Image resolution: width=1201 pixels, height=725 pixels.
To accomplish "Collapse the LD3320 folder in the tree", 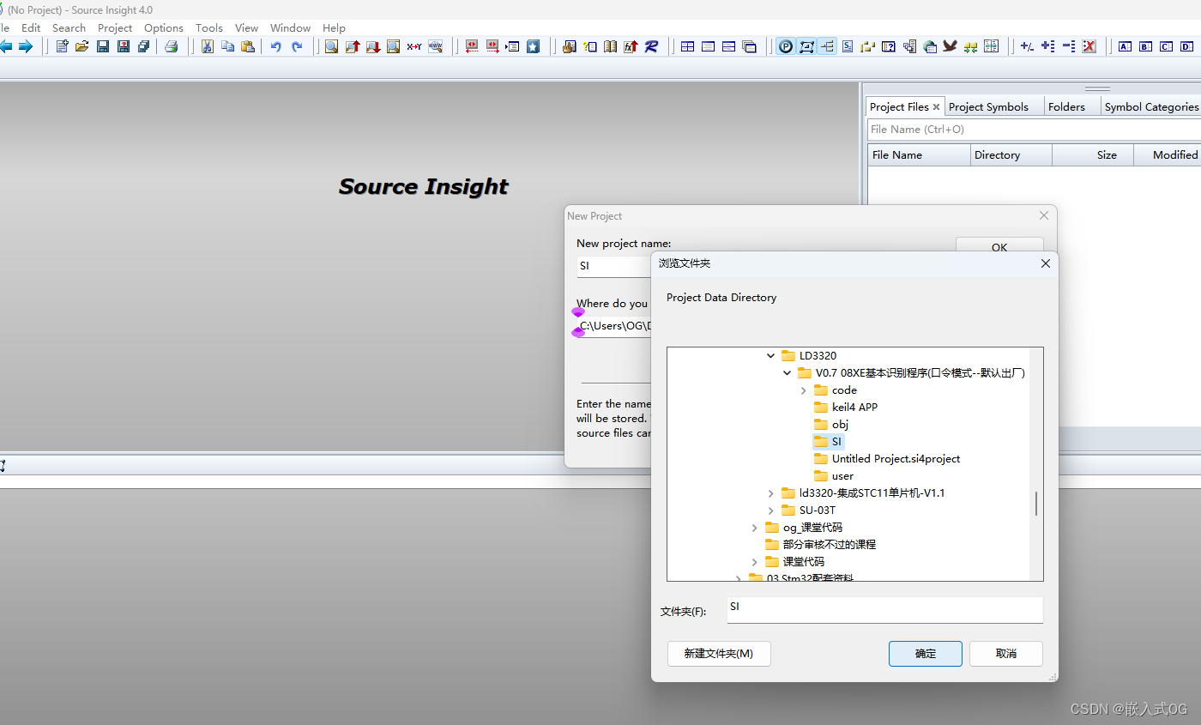I will [770, 355].
